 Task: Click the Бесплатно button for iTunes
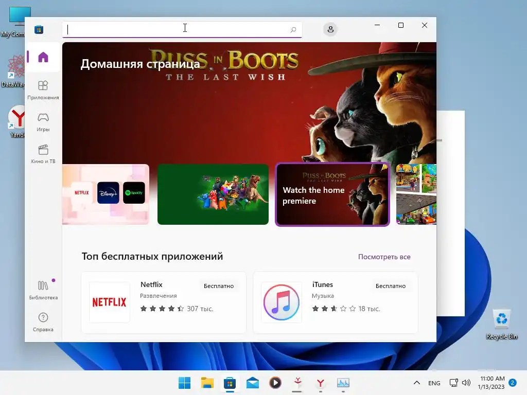point(391,286)
